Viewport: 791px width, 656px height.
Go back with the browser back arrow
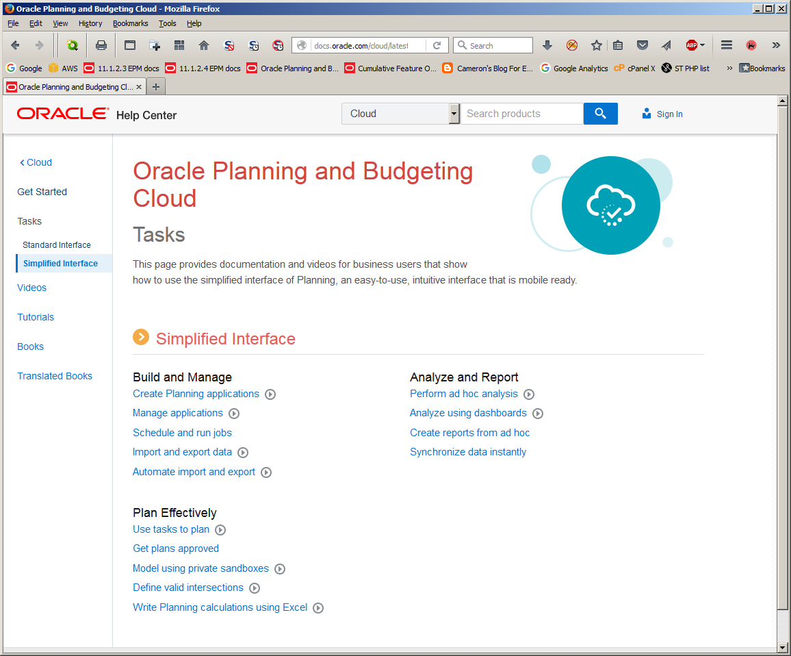(x=15, y=45)
